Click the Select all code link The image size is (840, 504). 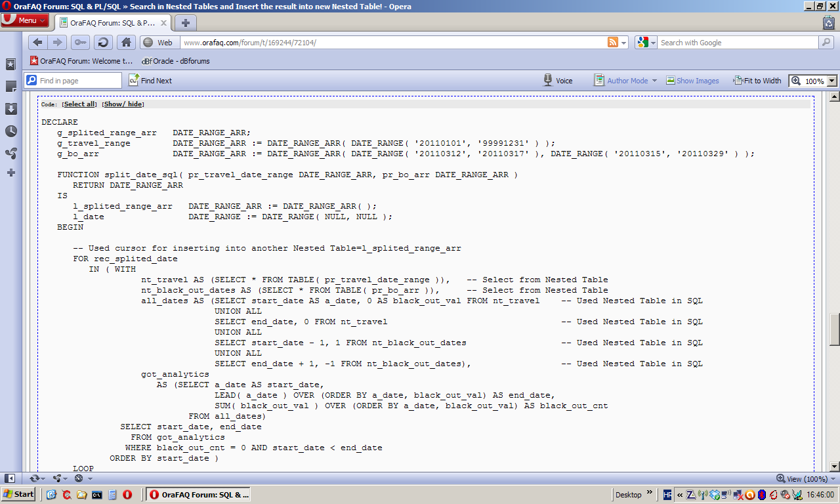tap(79, 104)
